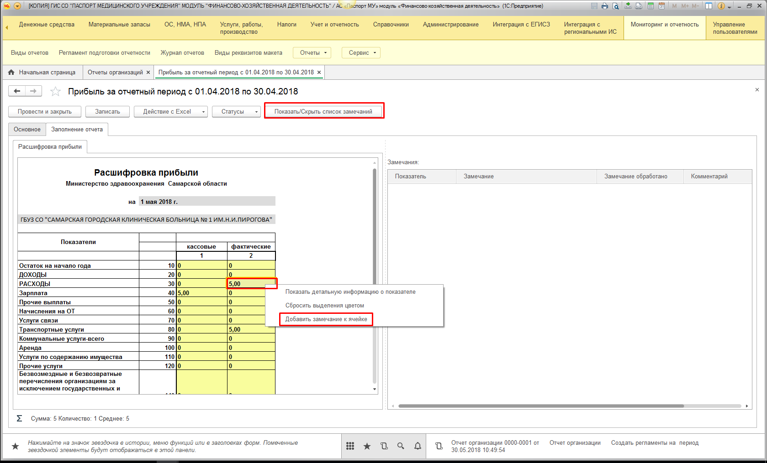Screen dimensions: 767x463
Task: Open the calendar icon in title bar
Action: click(x=661, y=6)
